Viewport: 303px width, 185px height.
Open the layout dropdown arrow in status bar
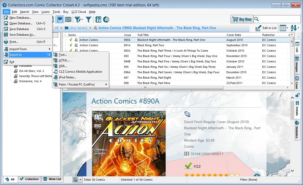click(x=81, y=180)
